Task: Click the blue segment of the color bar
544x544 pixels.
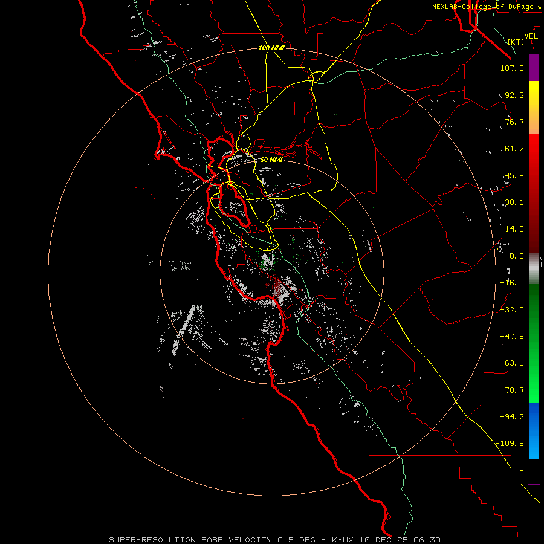Action: pos(534,431)
